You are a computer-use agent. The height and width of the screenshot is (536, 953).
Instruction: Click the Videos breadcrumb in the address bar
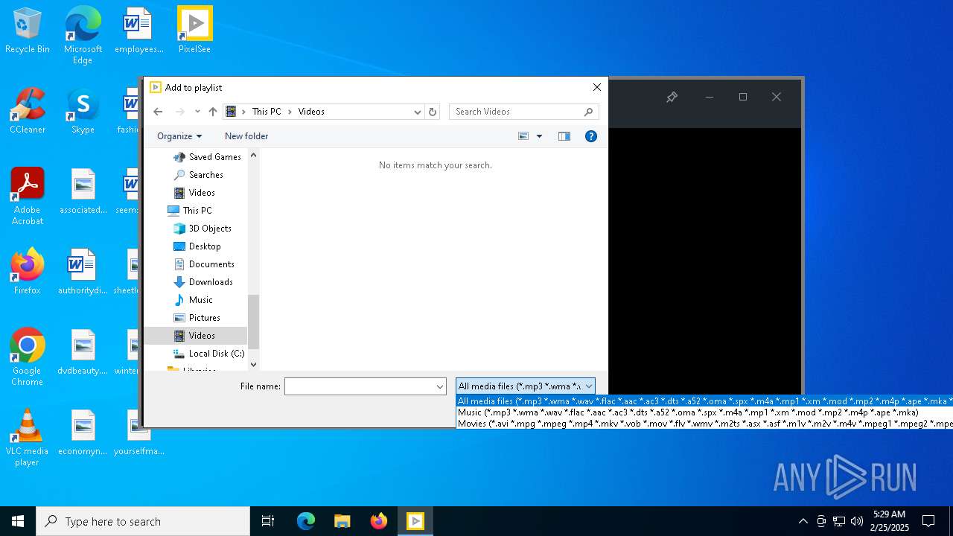point(311,112)
